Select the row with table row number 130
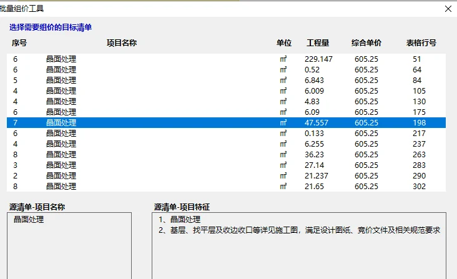Viewport: 457px width, 279px height. (x=226, y=101)
